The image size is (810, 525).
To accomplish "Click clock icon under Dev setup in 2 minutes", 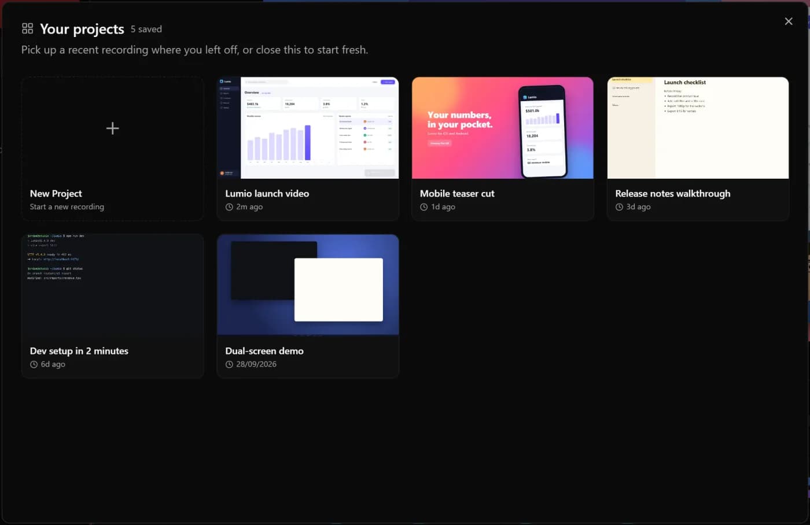I will [34, 364].
